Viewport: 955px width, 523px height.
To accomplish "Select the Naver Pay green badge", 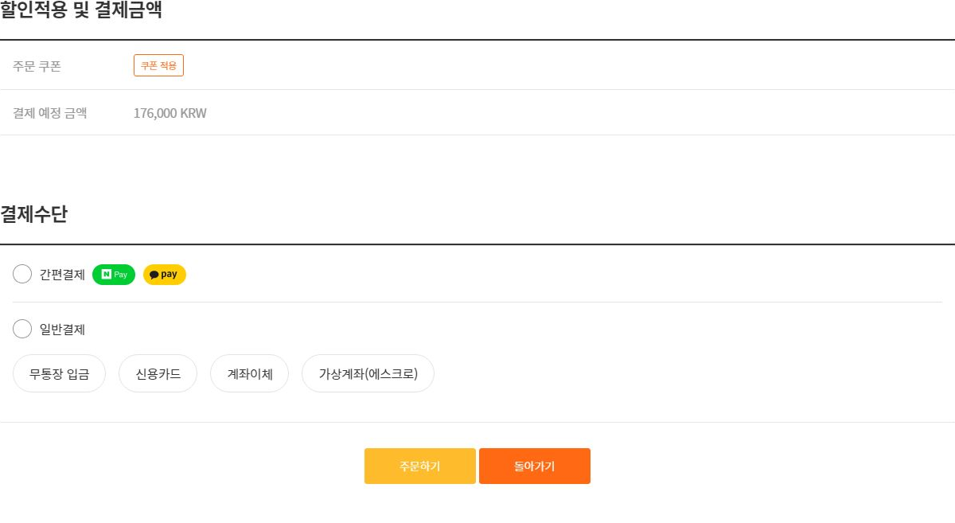I will tap(114, 275).
